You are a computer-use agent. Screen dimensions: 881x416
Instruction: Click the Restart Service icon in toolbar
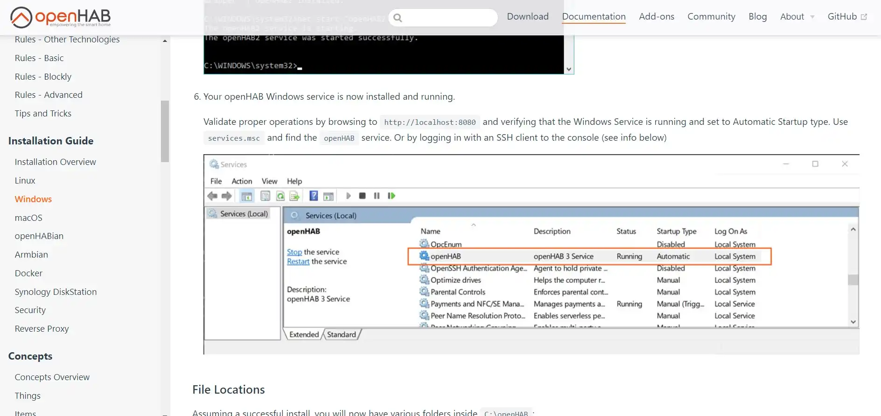tap(392, 196)
